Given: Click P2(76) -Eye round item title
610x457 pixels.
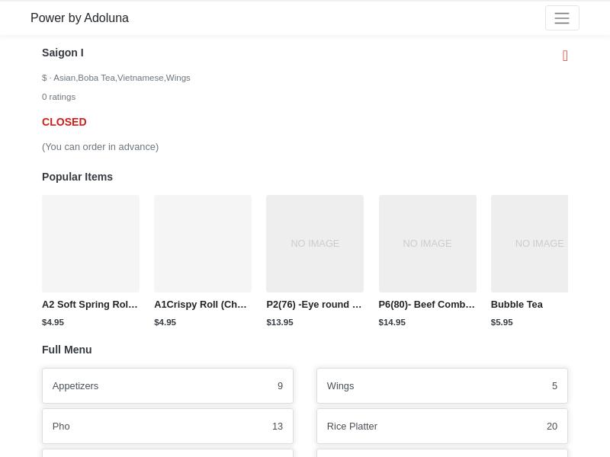Looking at the screenshot, I should [x=314, y=305].
